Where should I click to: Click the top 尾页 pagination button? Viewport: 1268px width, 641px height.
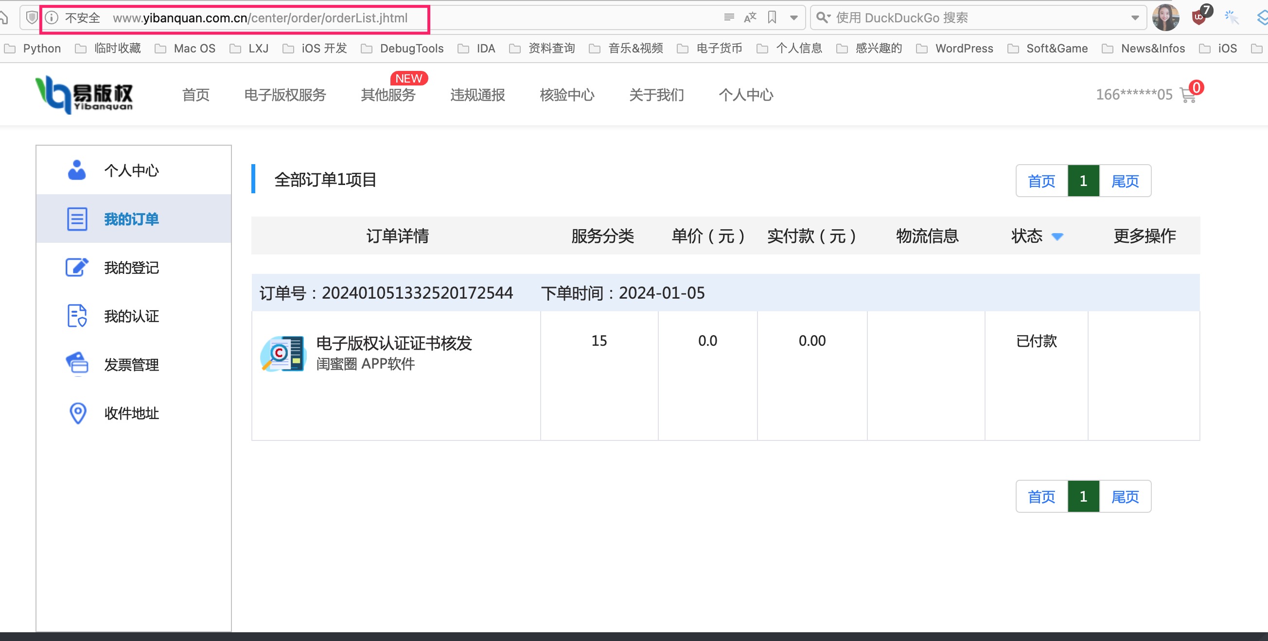coord(1125,181)
